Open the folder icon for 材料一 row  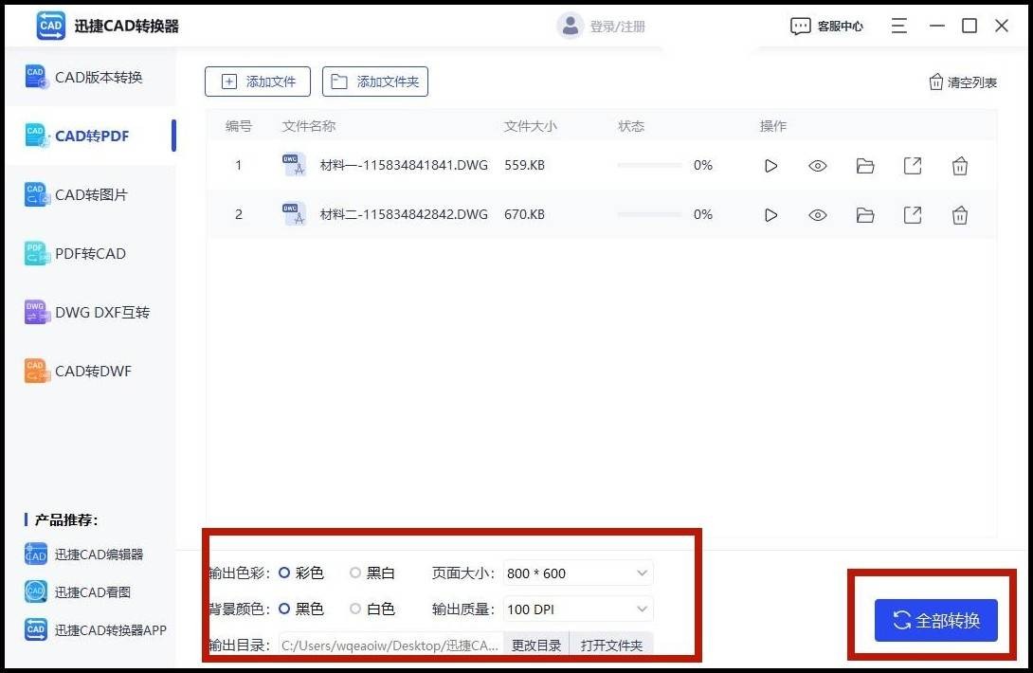click(x=864, y=165)
